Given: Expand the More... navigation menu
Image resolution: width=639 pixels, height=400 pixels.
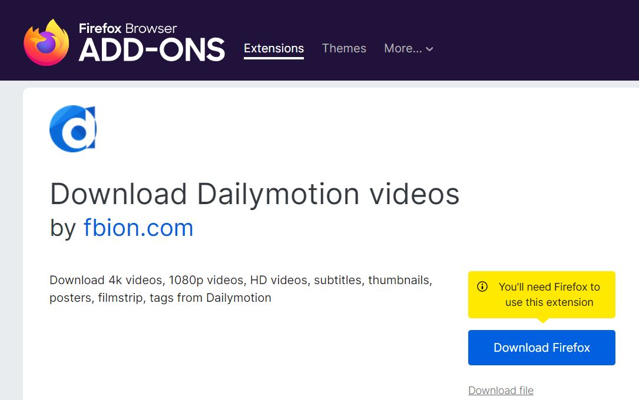Looking at the screenshot, I should (408, 48).
